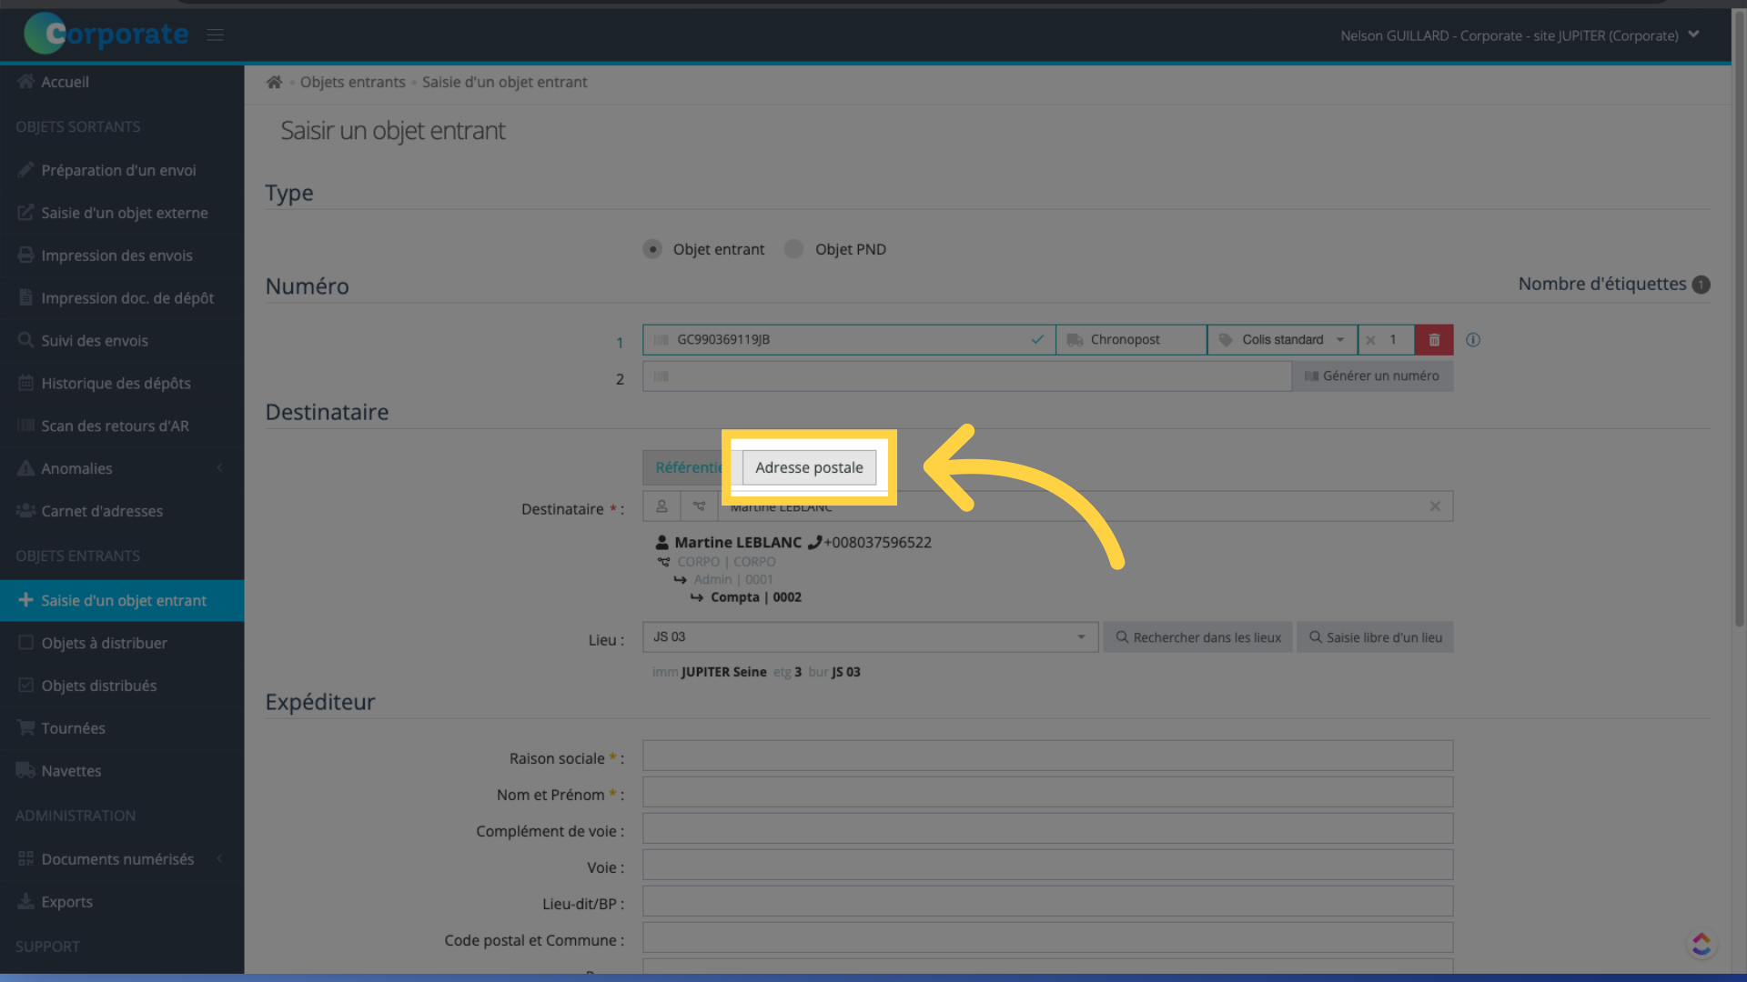This screenshot has width=1747, height=982.
Task: Click the Adresse postale tab
Action: [809, 466]
